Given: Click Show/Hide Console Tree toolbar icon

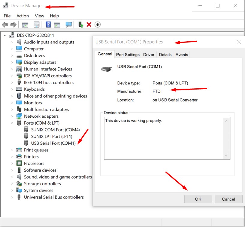Looking at the screenshot, I should click(x=25, y=25).
